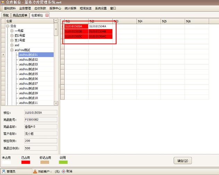
Task: Switch to the 导航 tab
Action: click(6, 15)
